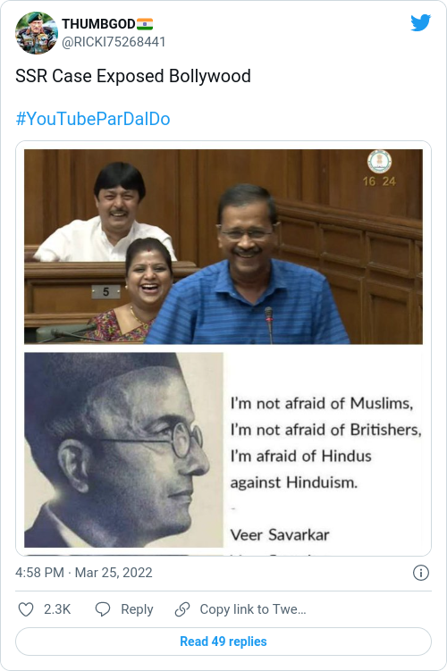The image size is (447, 671).
Task: Open the Veer Savarkar portrait image
Action: (123, 449)
